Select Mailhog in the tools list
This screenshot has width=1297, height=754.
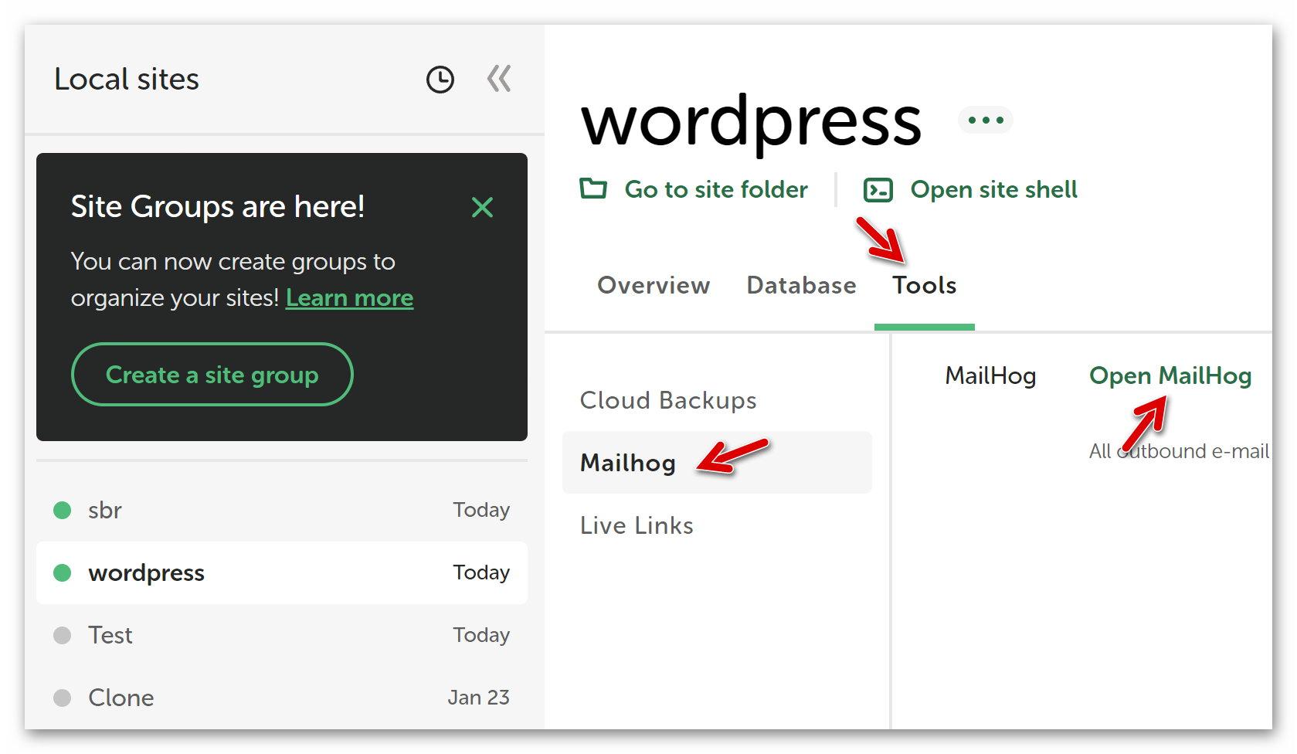(628, 463)
